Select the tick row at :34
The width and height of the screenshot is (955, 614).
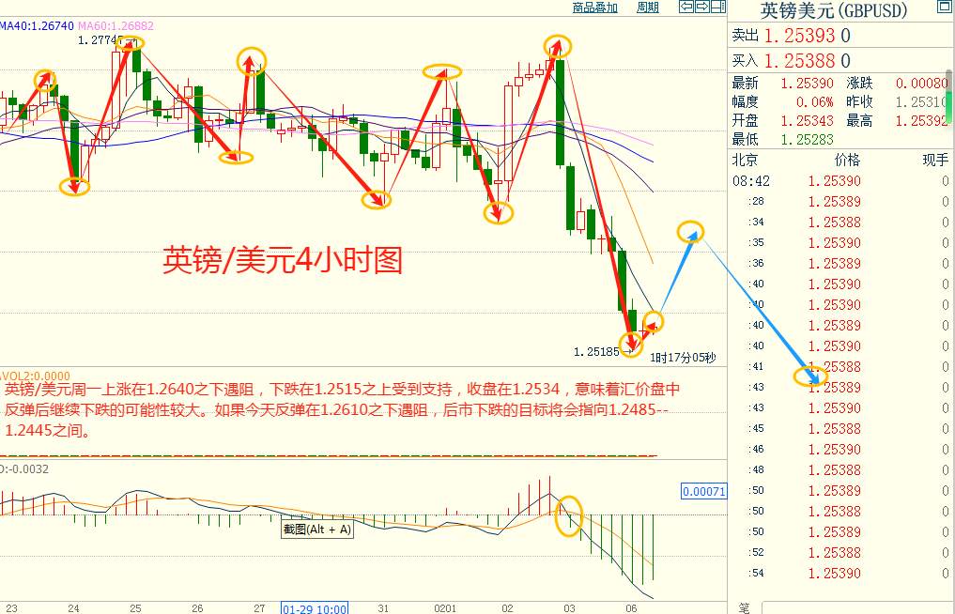(840, 223)
